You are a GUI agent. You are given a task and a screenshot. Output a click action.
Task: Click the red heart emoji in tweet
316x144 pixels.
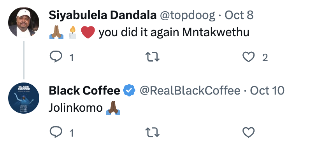88,32
